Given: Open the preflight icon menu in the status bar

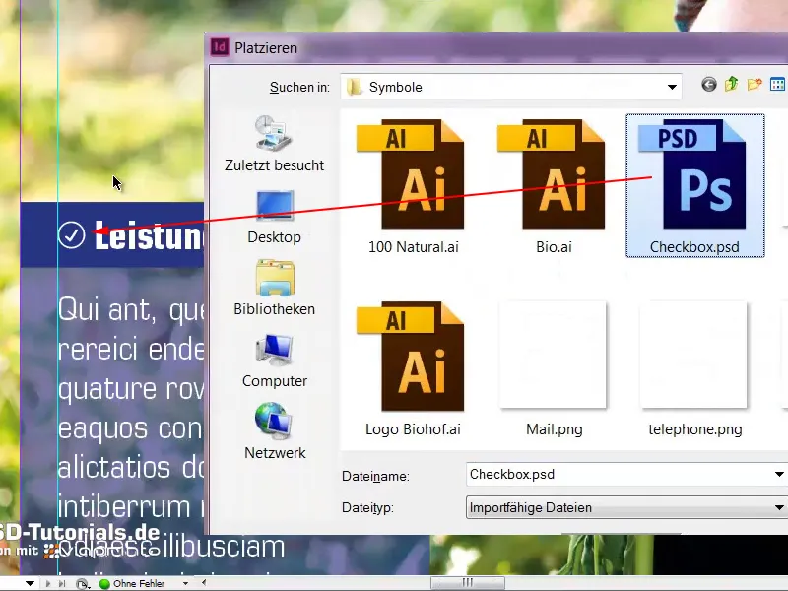Looking at the screenshot, I should point(83,584).
